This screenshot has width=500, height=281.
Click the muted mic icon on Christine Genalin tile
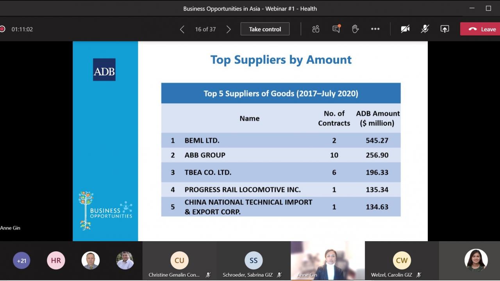coord(208,275)
